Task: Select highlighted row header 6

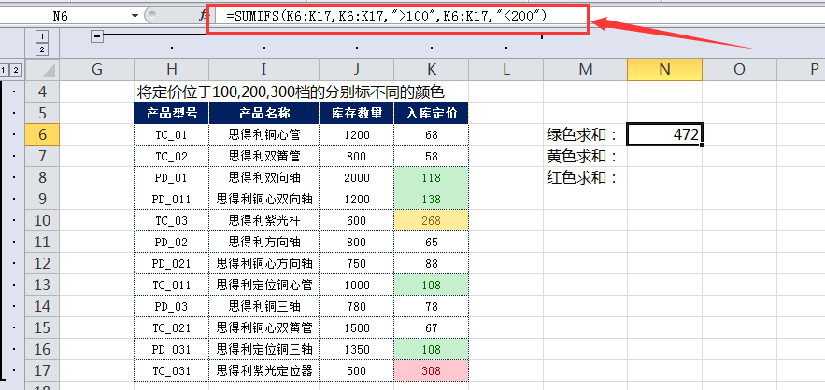Action: pos(43,135)
